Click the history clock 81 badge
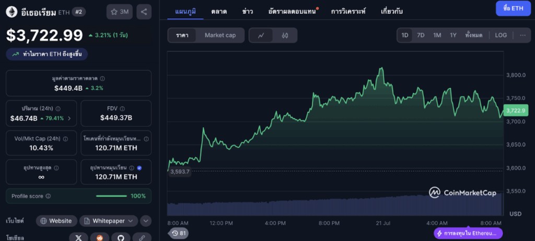Image resolution: width=535 pixels, height=241 pixels. tap(179, 233)
